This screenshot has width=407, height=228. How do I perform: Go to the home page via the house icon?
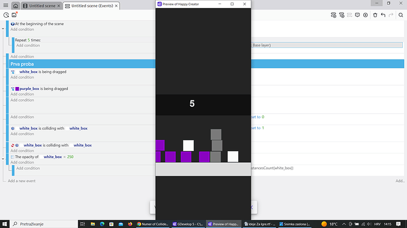tap(15, 6)
